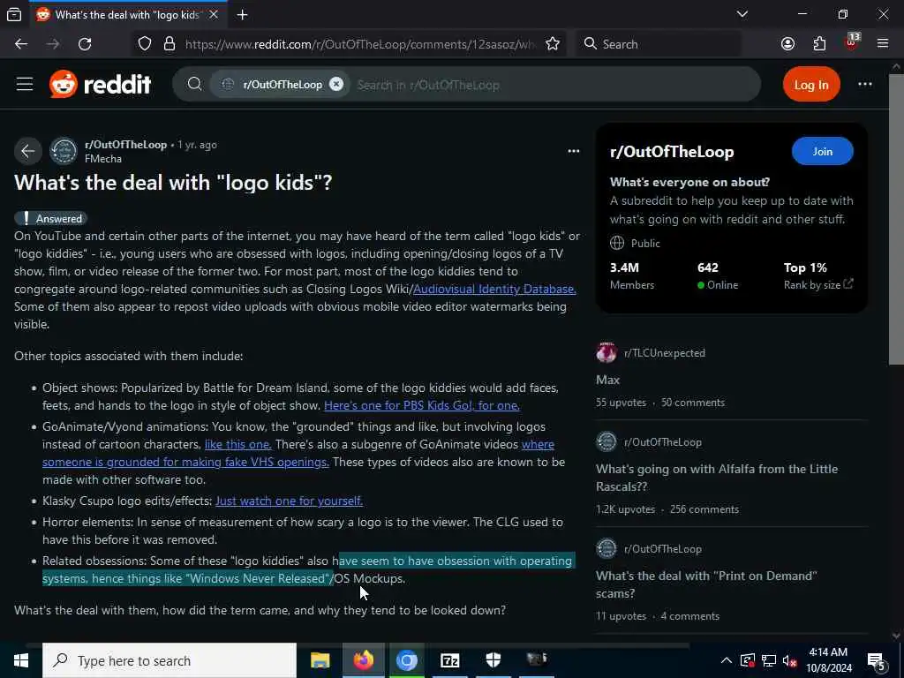Click the muted volume tray icon
Viewport: 904px width, 678px height.
[790, 660]
